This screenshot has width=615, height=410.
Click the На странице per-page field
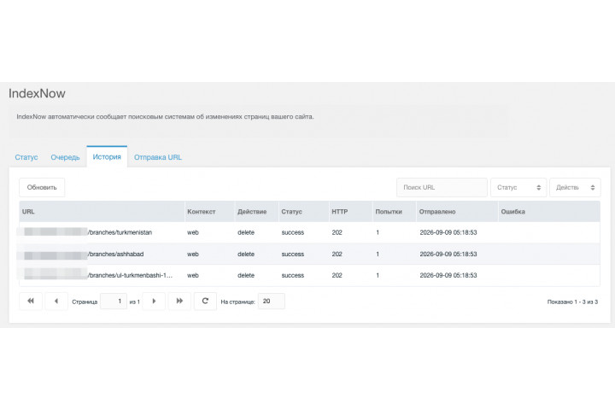click(272, 302)
